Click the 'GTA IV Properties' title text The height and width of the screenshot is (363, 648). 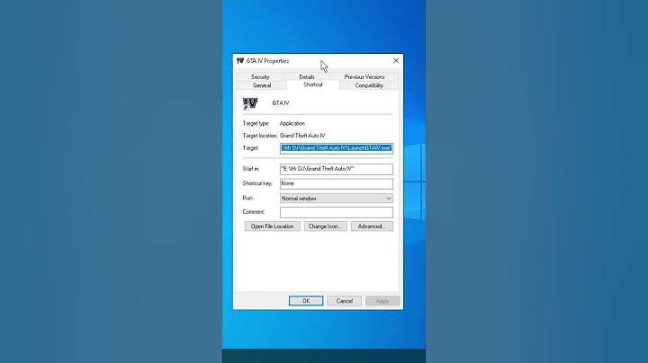[x=267, y=61]
